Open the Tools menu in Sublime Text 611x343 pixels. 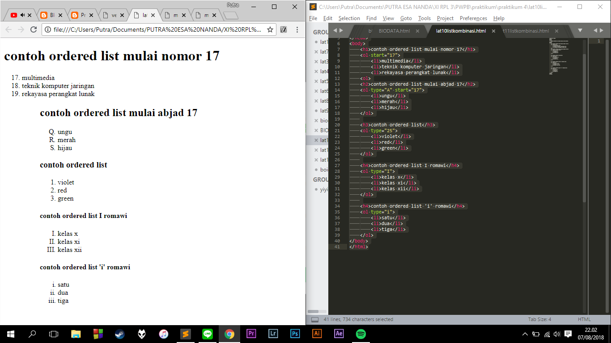click(424, 18)
